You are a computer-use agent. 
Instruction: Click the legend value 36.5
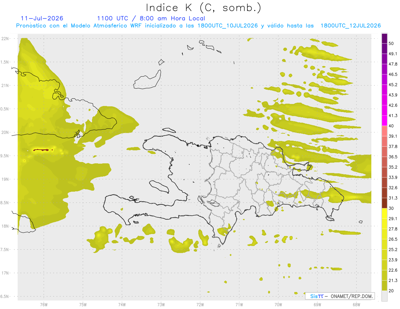coord(393,157)
